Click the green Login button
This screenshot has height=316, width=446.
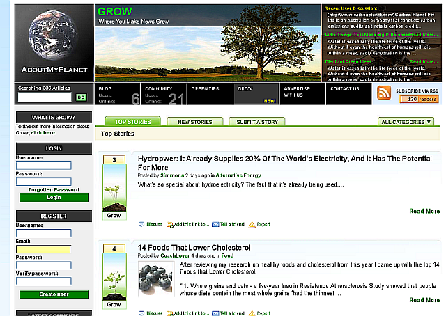coord(54,198)
